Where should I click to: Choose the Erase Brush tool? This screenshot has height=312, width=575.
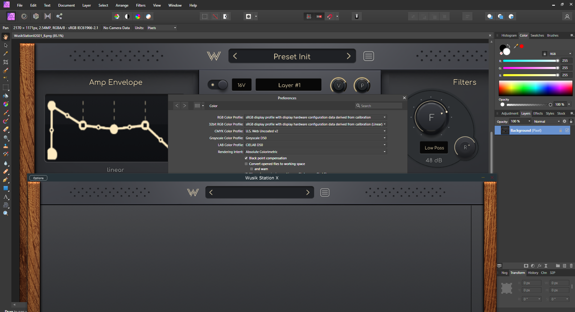click(6, 130)
